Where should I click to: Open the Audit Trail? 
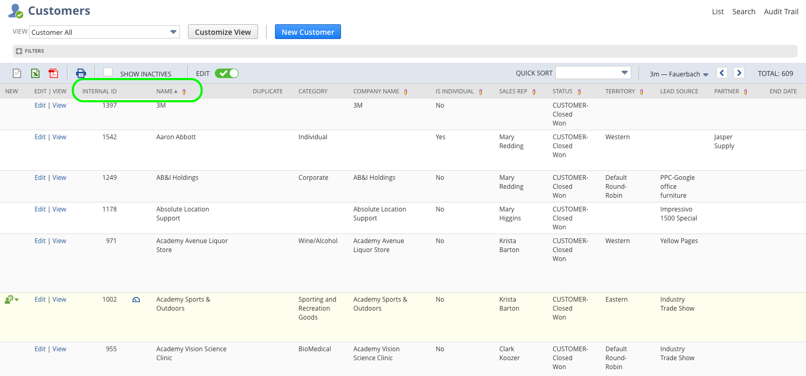click(781, 11)
